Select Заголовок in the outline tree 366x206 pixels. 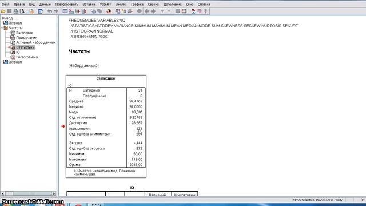[24, 33]
